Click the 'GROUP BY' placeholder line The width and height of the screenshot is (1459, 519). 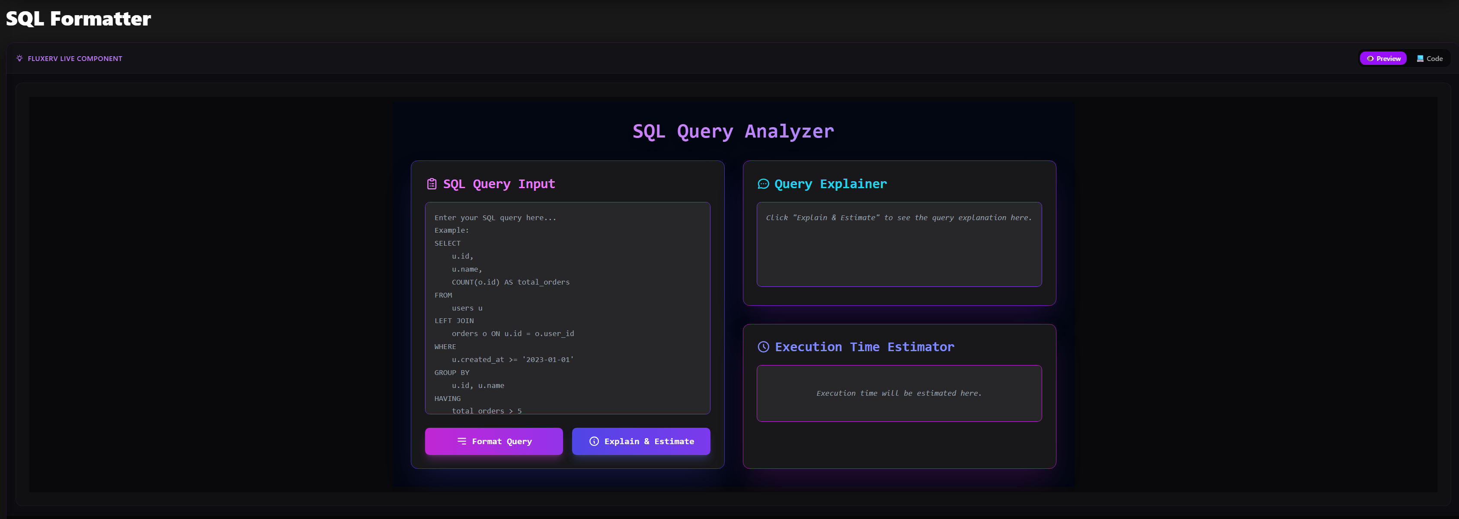click(x=452, y=373)
